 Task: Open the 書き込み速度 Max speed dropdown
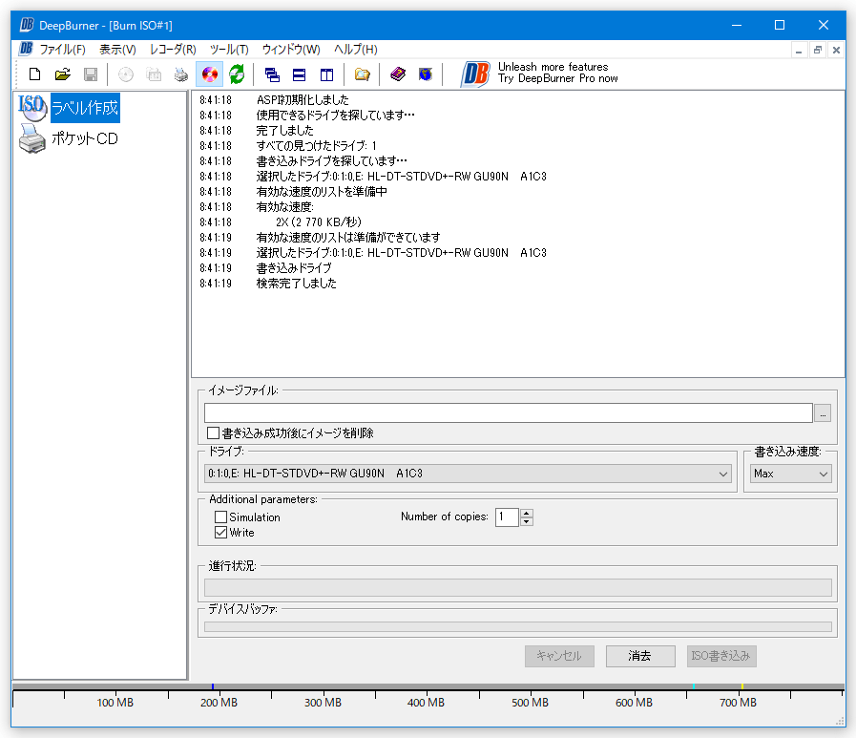(790, 474)
